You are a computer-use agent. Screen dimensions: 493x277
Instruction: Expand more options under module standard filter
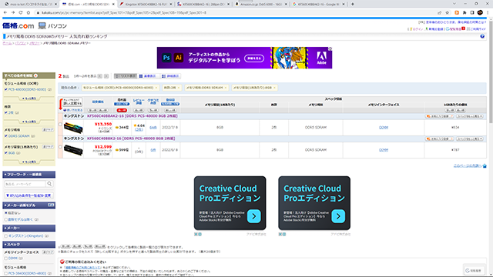pos(29,98)
